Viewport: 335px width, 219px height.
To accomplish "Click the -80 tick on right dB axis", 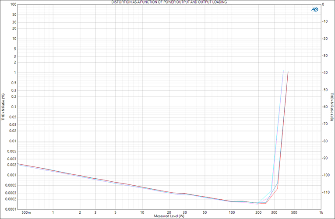I will pos(325,141).
